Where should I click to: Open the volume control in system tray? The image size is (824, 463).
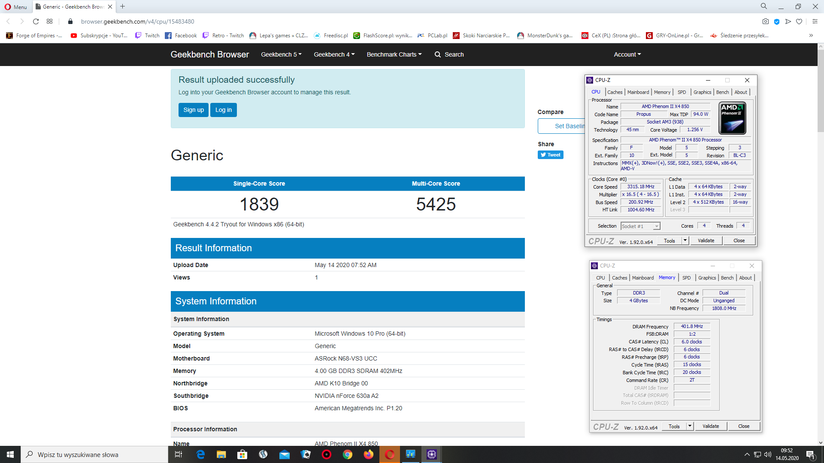[x=767, y=454]
